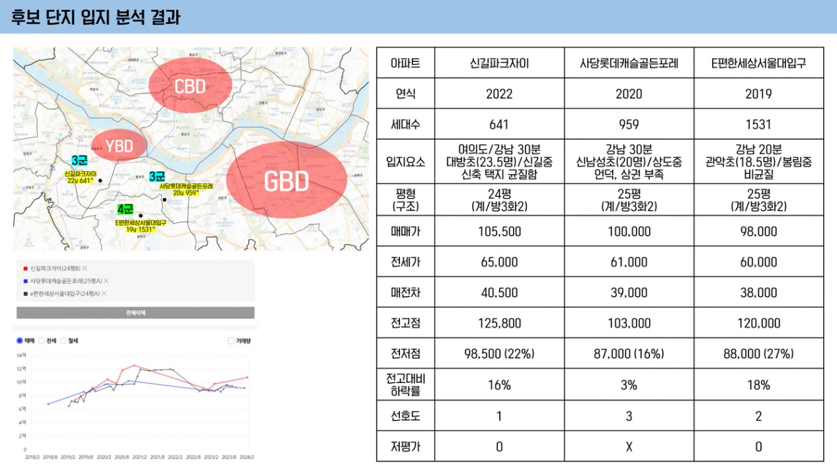
Task: Remove e편한세상서울대입구(24평A) from the comparison list
Action: pos(104,293)
